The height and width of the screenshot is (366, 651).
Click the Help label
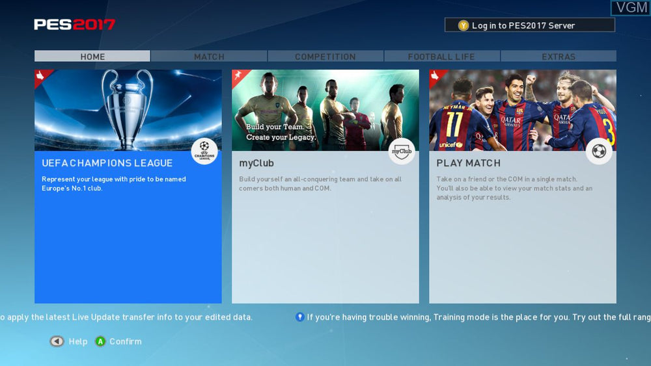click(x=78, y=341)
